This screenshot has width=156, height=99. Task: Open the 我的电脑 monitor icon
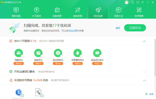coord(16,10)
